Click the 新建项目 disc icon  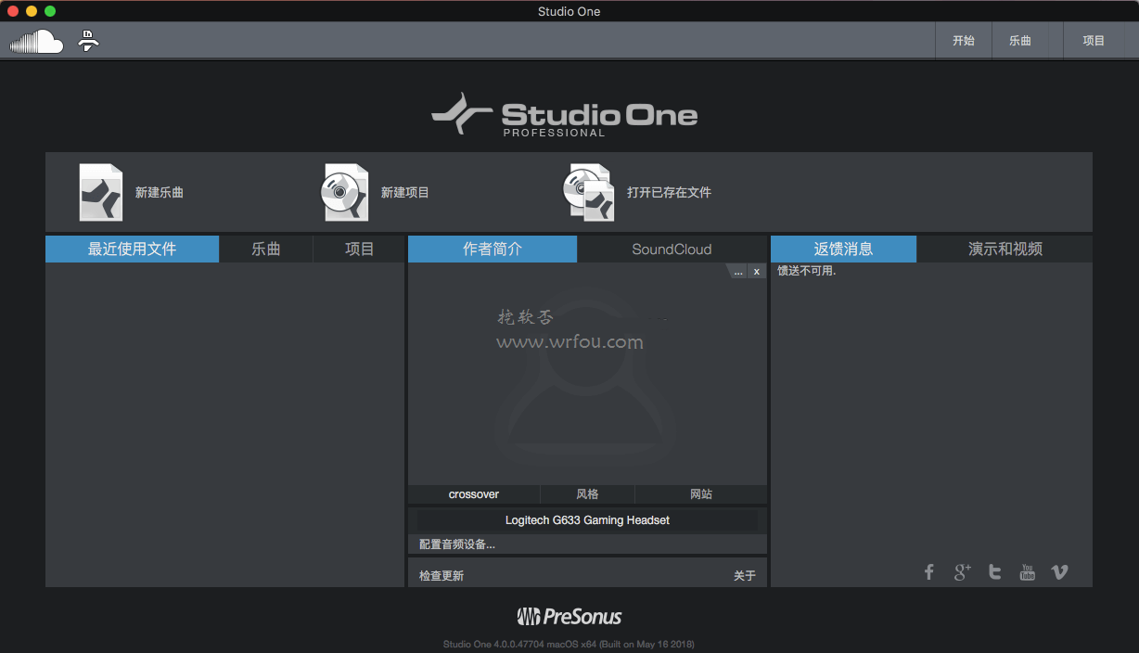345,192
